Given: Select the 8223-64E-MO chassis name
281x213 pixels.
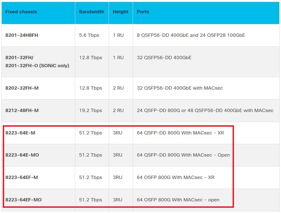Looking at the screenshot, I should (22, 155).
